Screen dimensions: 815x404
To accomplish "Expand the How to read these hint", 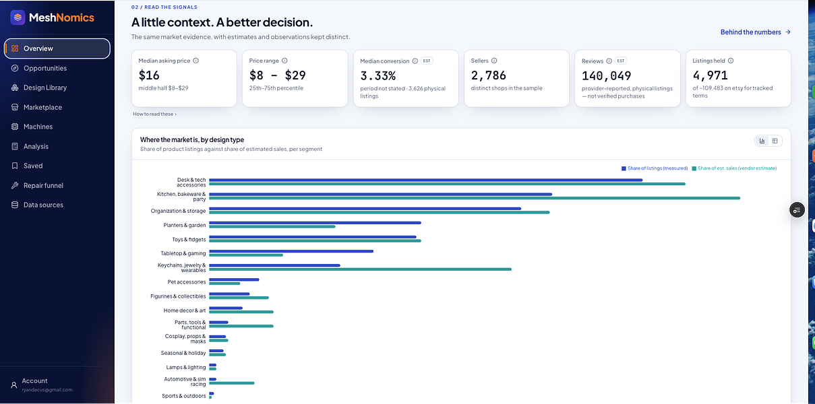I will [154, 114].
